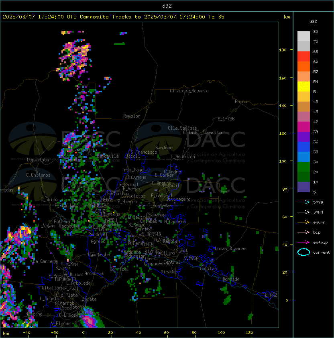Click the 180 km tick on vertical axis
Screen dimensions: 334x338
coord(283,50)
